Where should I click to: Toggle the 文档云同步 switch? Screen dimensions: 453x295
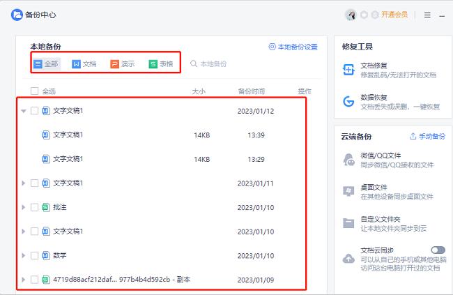point(438,250)
